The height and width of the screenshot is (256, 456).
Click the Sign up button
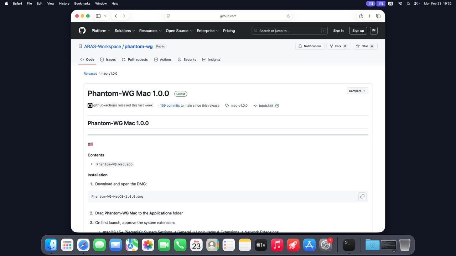tap(358, 31)
